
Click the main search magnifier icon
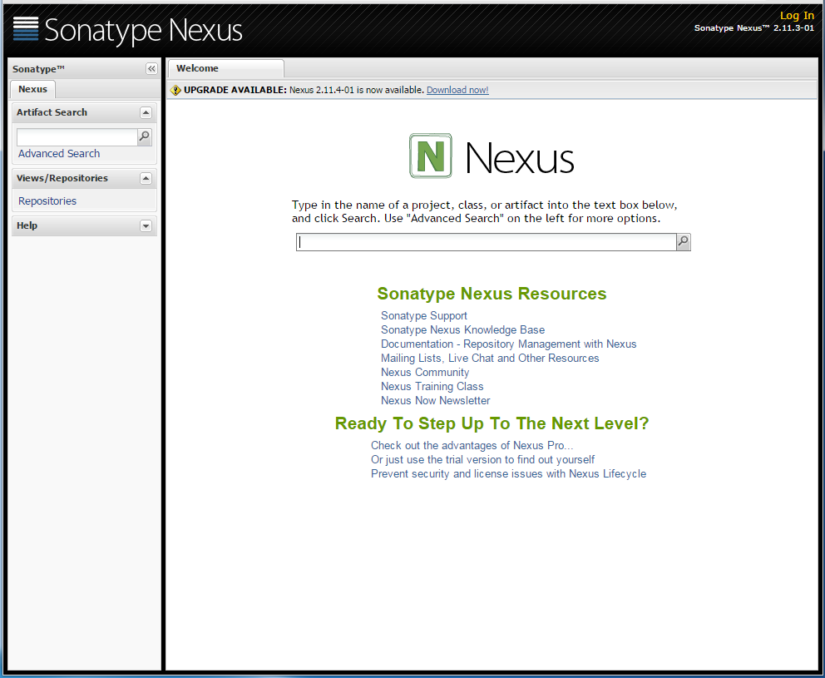point(684,242)
